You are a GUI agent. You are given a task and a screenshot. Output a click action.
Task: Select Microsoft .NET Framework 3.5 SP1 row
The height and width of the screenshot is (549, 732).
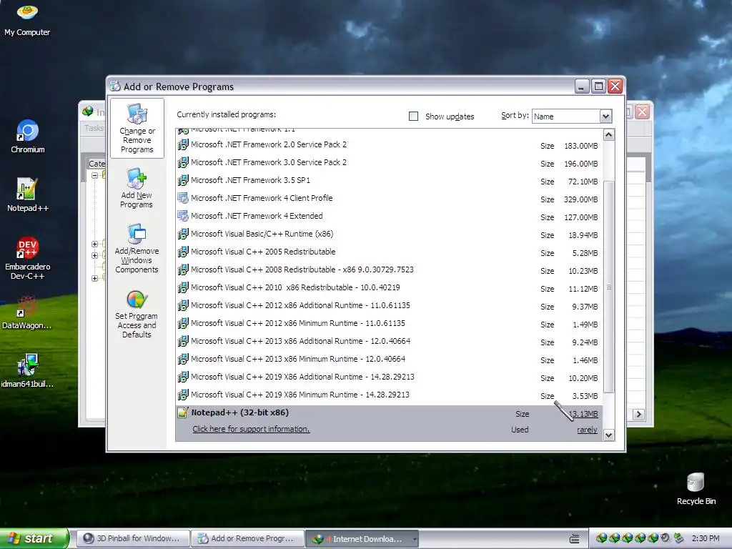tap(389, 180)
